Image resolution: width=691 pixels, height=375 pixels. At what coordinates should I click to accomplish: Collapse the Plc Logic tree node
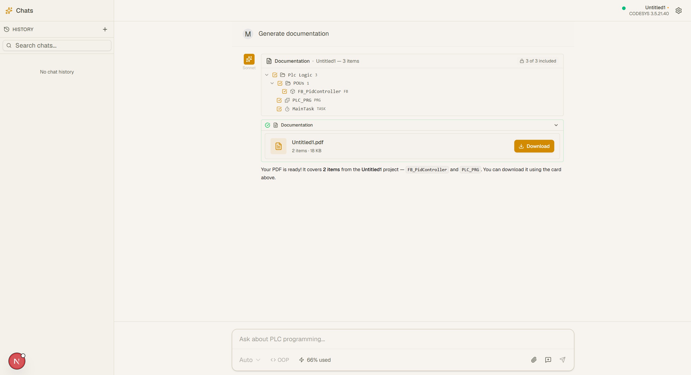click(267, 75)
